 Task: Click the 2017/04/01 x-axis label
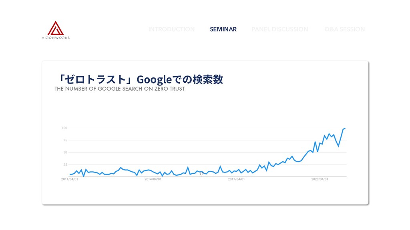pyautogui.click(x=236, y=179)
